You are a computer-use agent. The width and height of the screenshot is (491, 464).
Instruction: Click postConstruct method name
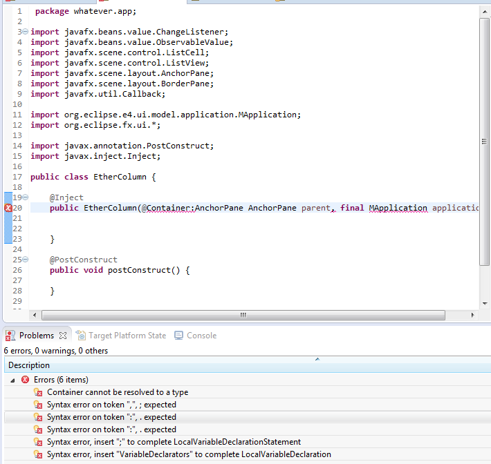click(139, 270)
